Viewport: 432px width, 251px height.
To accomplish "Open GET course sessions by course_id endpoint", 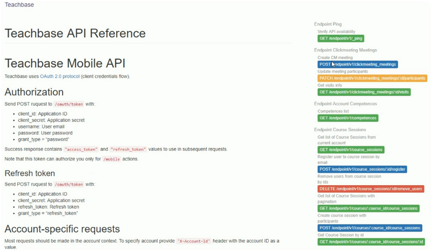I will point(369,208).
